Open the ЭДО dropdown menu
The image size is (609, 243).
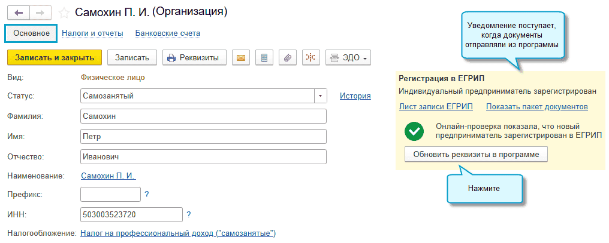click(x=348, y=58)
